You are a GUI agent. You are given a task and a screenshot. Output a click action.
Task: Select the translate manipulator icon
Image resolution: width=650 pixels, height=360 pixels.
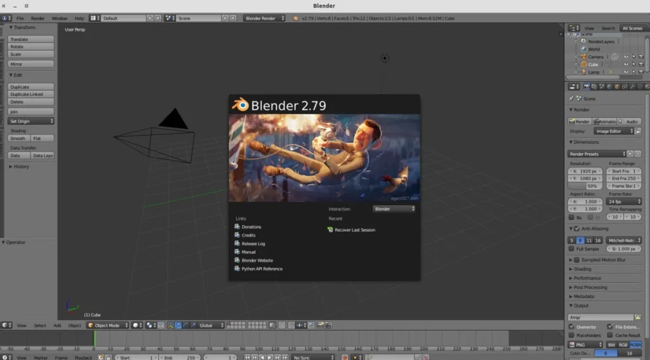coord(178,326)
